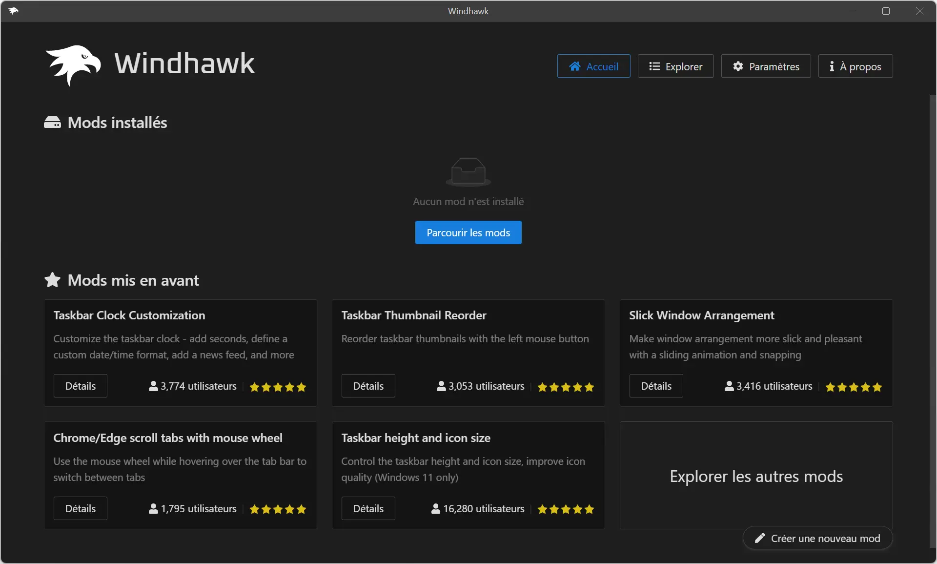Screen dimensions: 937x564
Task: Switch to the Explorer tab
Action: click(x=675, y=66)
